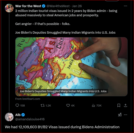Screen dimensions: 134x133
Task: Open the @War4theWest handle link
Action: tap(58, 6)
